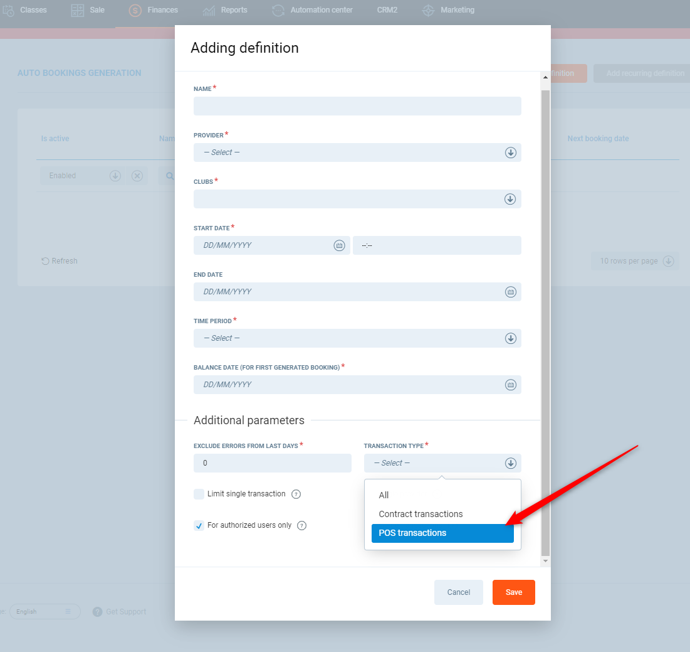Image resolution: width=690 pixels, height=652 pixels.
Task: Pick the All transaction type option
Action: coord(384,495)
